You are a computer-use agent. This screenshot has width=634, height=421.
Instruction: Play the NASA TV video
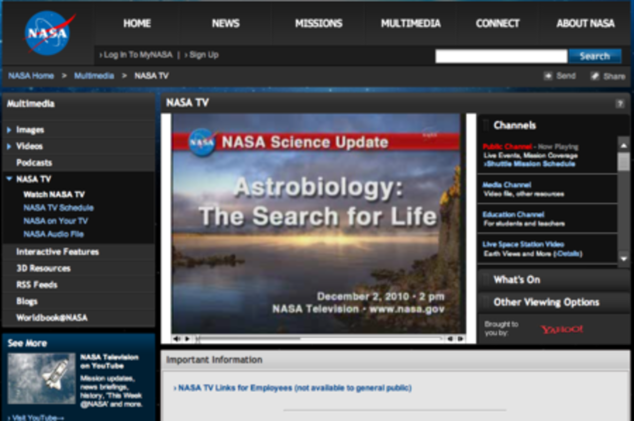click(187, 339)
